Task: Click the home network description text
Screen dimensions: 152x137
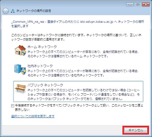Action: [x=83, y=54]
